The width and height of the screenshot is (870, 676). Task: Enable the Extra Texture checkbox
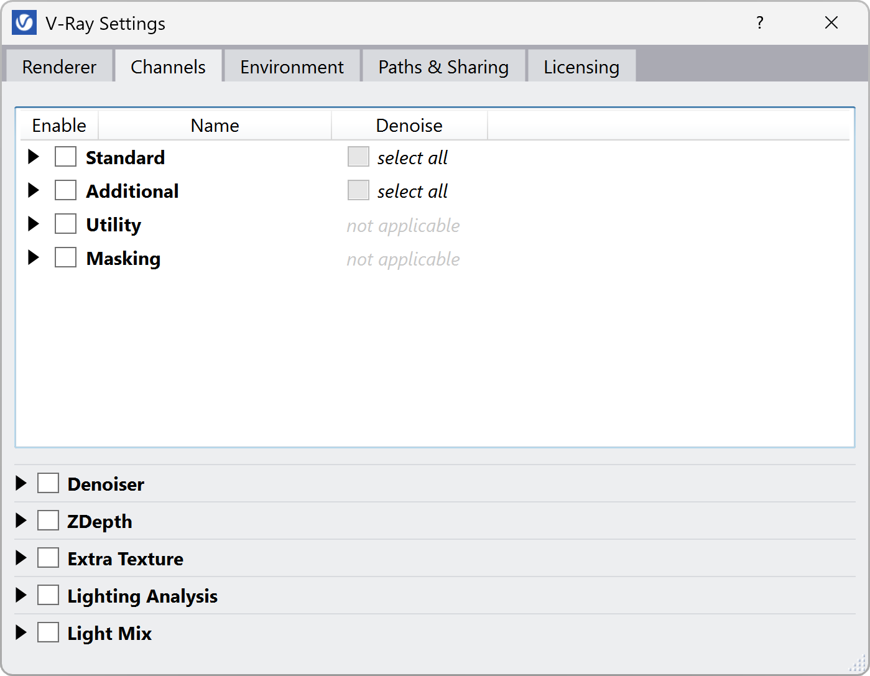click(x=48, y=558)
